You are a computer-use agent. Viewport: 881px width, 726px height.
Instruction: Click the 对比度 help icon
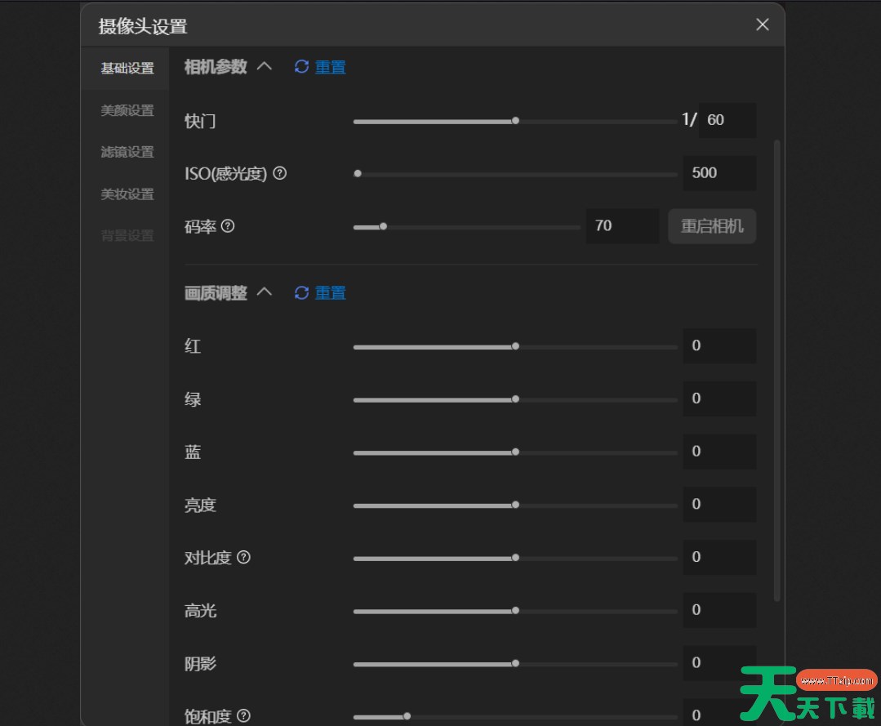242,558
